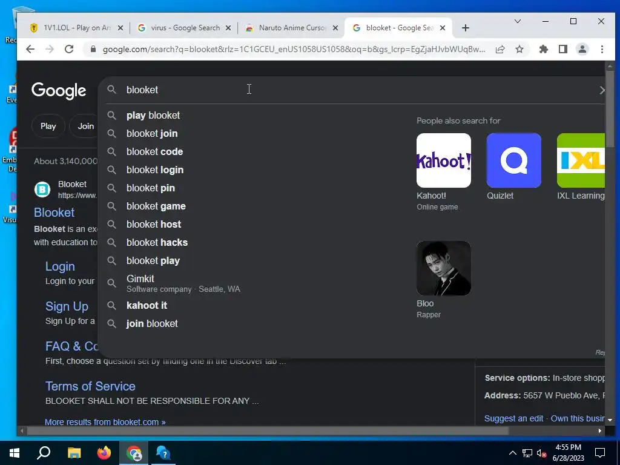The image size is (620, 465).
Task: Open the tab search chevron
Action: [x=517, y=21]
